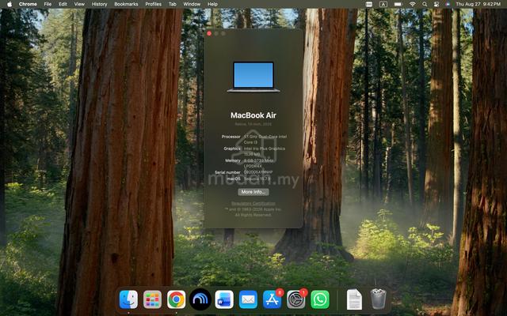Viewport: 507px width, 316px height.
Task: Open the Tab menu
Action: [x=173, y=4]
